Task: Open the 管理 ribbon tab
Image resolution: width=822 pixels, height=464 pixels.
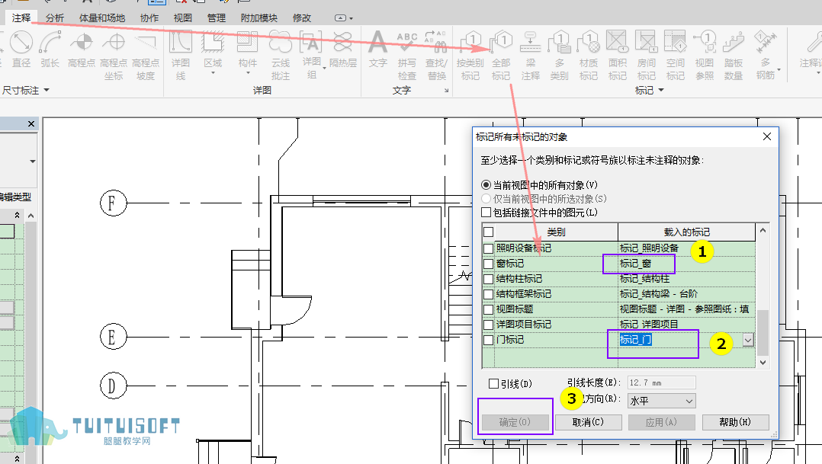Action: tap(216, 18)
